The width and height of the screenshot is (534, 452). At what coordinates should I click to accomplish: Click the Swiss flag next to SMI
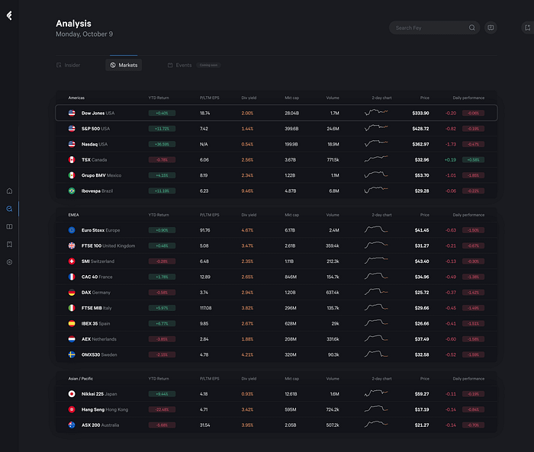[x=72, y=261]
